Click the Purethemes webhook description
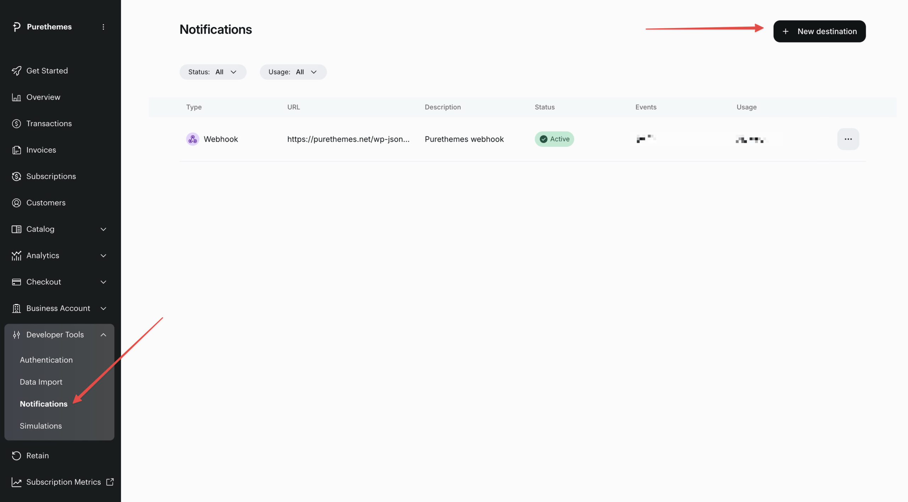908x502 pixels. (464, 139)
